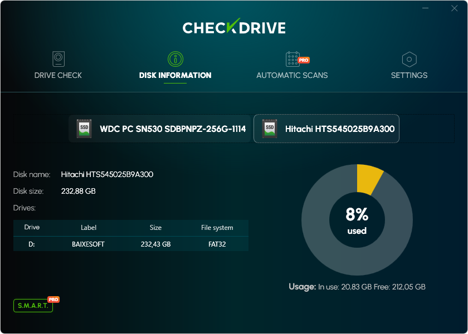Click the SSD icon beside WDC PC SN530
The width and height of the screenshot is (468, 334).
84,129
